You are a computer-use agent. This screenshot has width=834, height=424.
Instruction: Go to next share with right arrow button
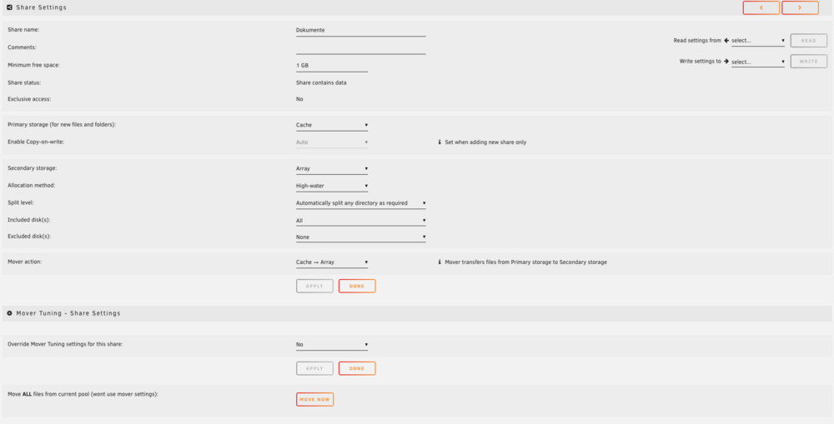click(x=800, y=7)
